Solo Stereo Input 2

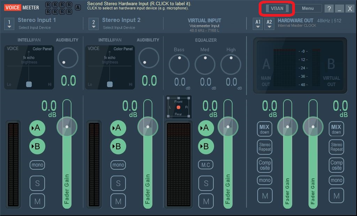118,183
